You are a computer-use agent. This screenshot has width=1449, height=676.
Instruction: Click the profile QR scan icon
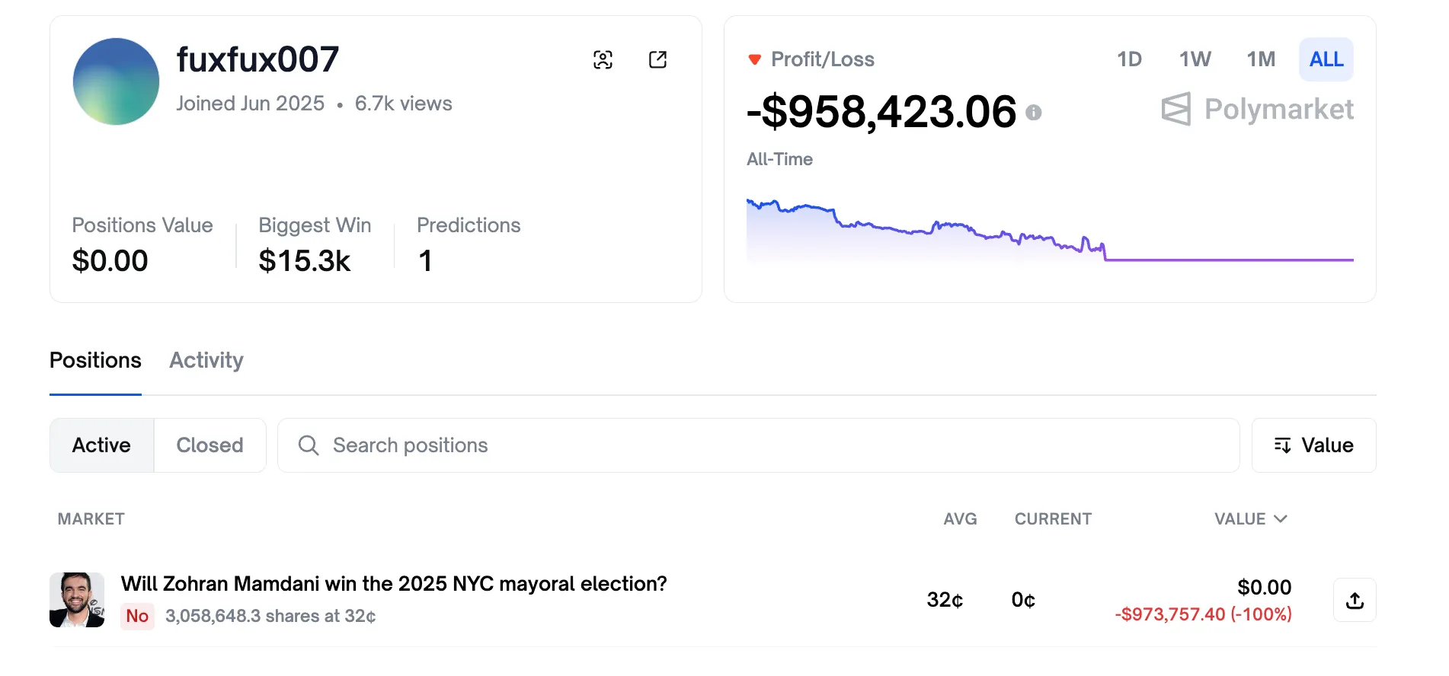coord(602,59)
